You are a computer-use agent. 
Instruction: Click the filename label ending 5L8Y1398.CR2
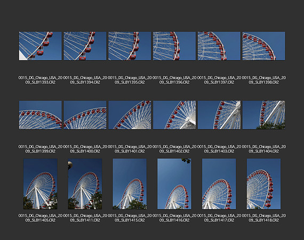point(263,80)
